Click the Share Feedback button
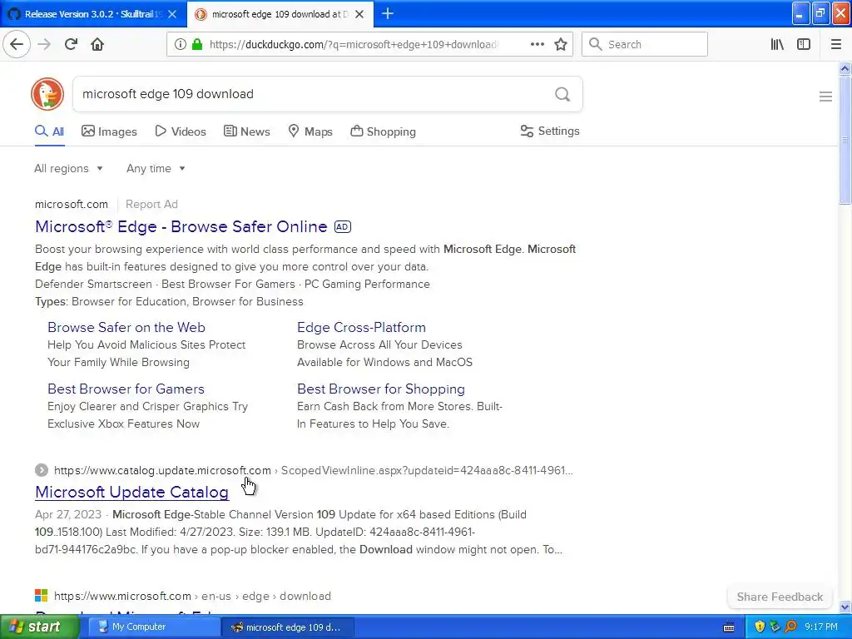 coord(780,597)
